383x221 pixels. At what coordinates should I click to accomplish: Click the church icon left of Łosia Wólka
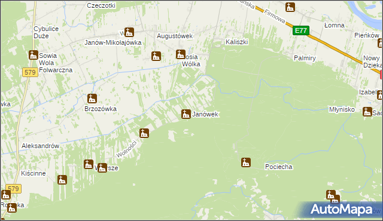click(x=181, y=54)
